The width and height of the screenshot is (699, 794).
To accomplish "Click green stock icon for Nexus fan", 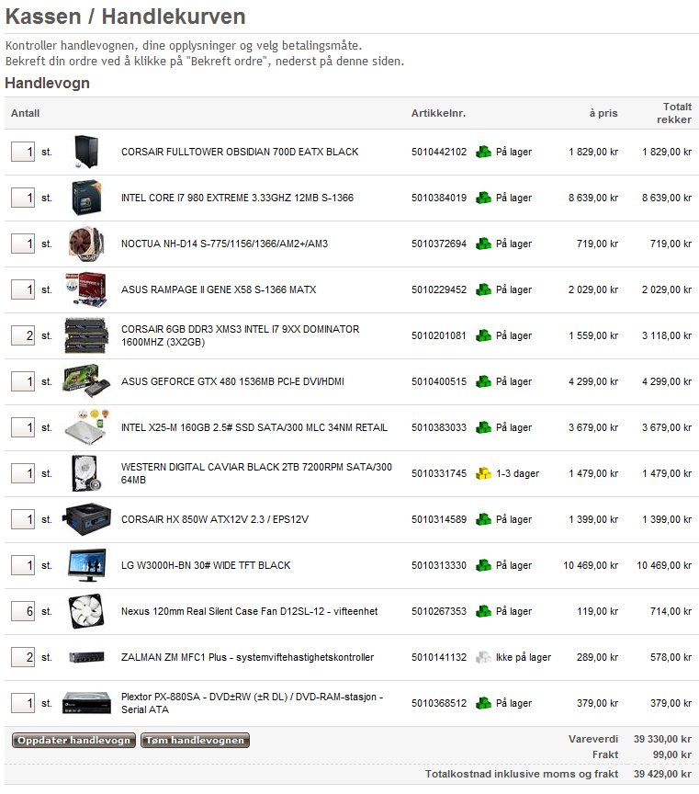I will [483, 611].
